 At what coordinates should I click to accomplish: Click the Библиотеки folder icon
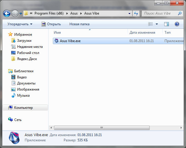[x=10, y=71]
